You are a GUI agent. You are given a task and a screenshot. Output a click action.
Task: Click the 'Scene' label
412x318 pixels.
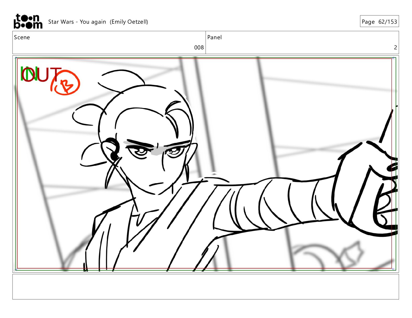22,37
